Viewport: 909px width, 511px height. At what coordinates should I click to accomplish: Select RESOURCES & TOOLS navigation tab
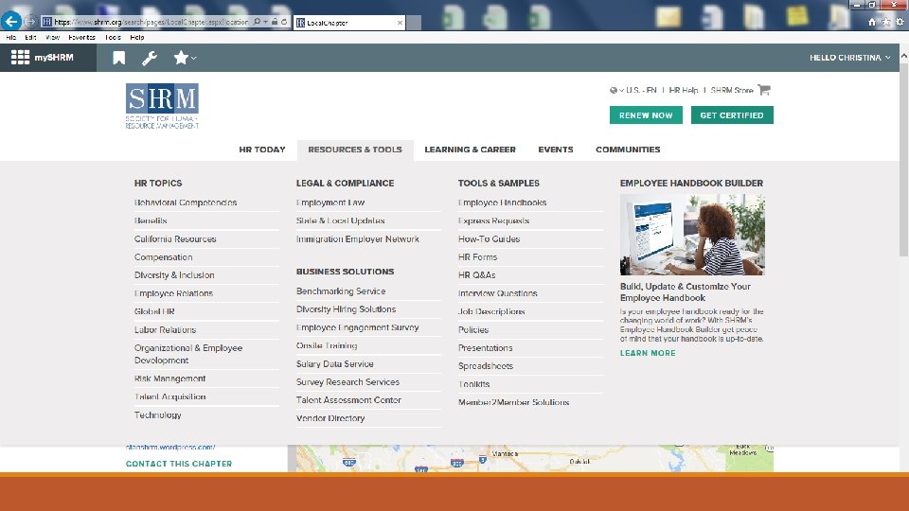click(x=355, y=150)
